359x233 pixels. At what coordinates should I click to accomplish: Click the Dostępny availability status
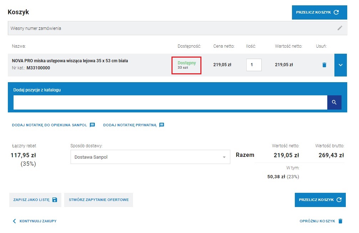click(186, 63)
